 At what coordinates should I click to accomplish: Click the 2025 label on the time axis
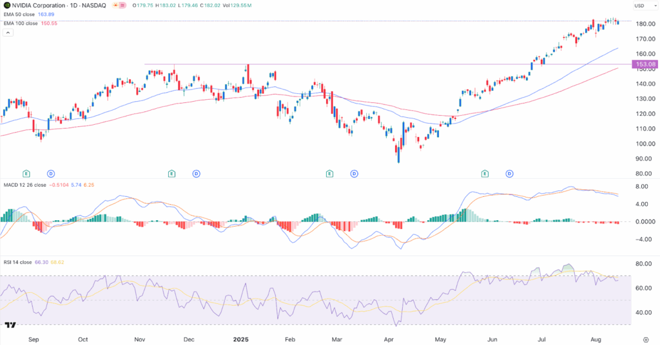(241, 340)
